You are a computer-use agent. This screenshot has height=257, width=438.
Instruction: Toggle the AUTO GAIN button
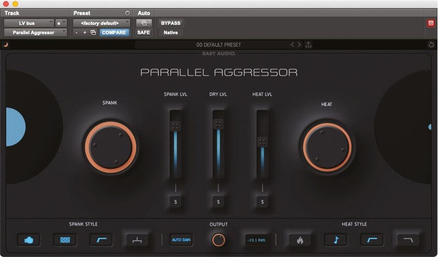[x=181, y=240]
